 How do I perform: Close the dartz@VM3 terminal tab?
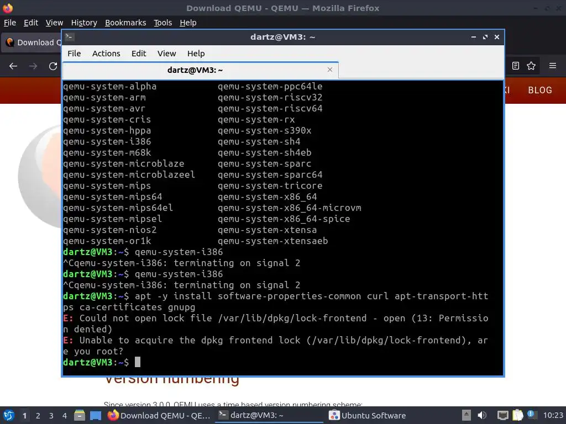(329, 70)
